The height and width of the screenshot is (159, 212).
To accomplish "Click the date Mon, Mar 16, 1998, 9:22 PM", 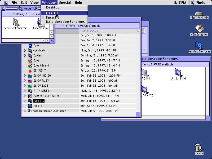I will click(100, 91).
